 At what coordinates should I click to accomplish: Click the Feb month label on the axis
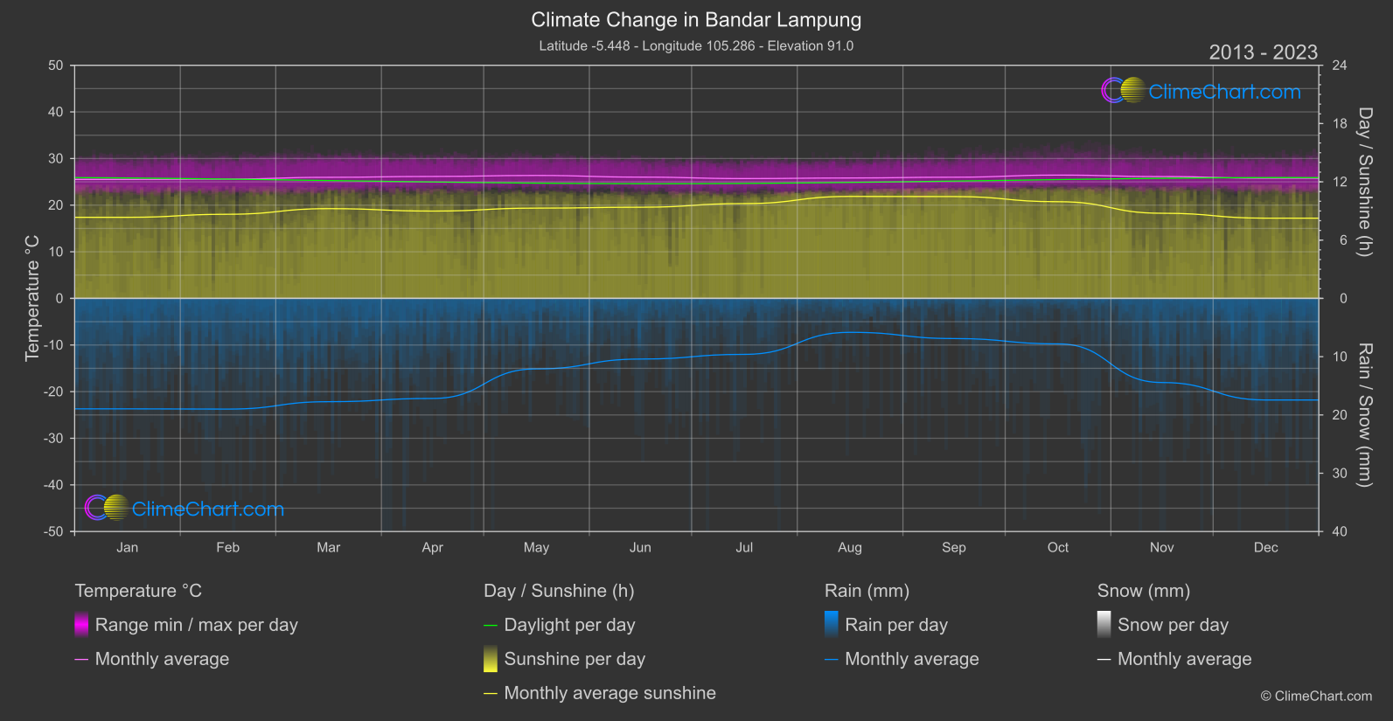point(227,547)
